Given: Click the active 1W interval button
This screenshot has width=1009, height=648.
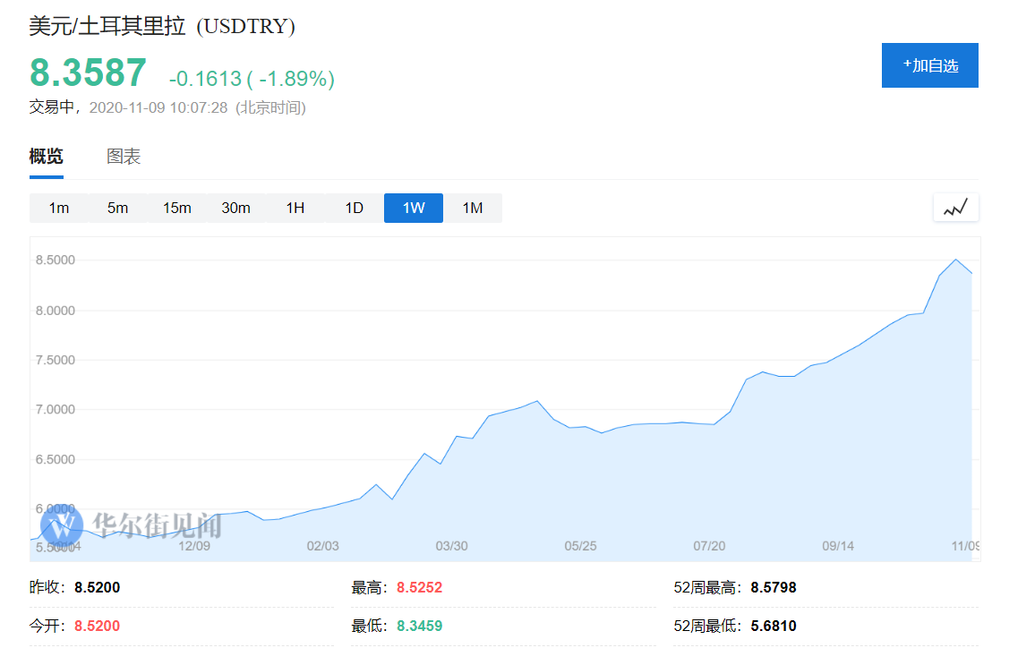Looking at the screenshot, I should pos(414,208).
